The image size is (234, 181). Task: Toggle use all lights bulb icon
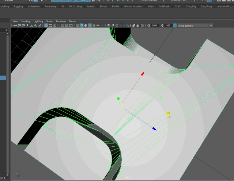98,26
